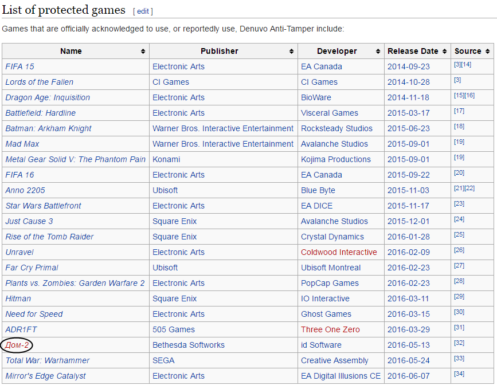
Task: Open the Bethesda Softworks publisher link
Action: click(x=188, y=345)
